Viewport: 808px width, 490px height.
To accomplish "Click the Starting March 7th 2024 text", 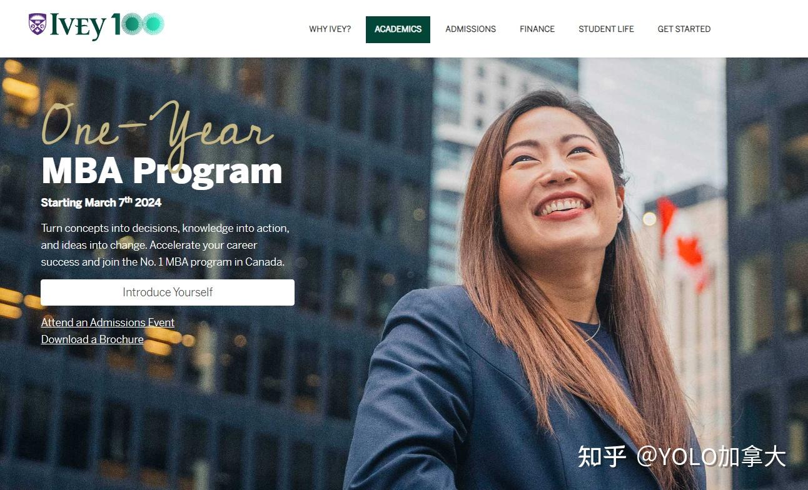I will click(101, 202).
